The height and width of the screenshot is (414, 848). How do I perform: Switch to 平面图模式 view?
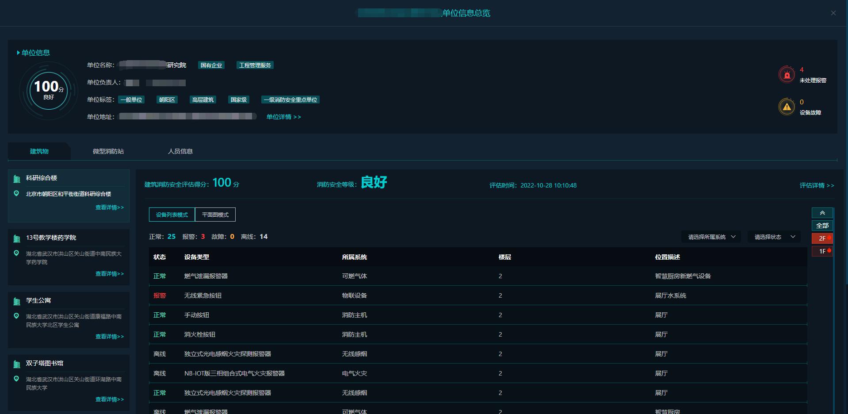pyautogui.click(x=215, y=215)
